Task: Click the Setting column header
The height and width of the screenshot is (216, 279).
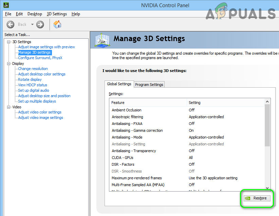Action: coord(226,103)
